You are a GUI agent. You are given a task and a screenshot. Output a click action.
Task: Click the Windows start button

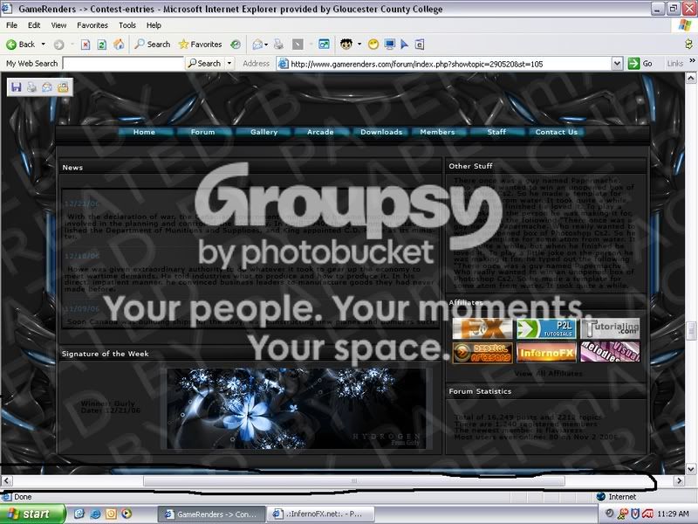click(32, 514)
